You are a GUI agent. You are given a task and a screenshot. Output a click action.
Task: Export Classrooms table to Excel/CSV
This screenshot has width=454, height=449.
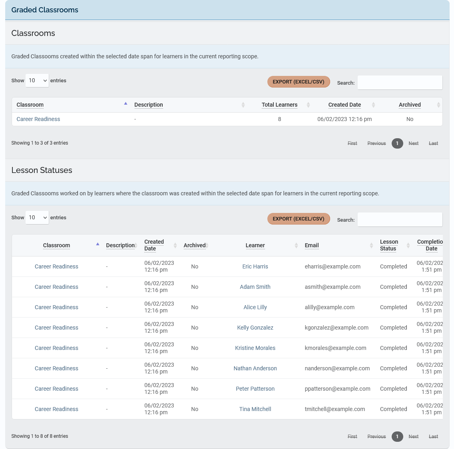coord(299,81)
